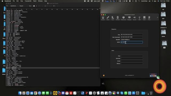
Task: Open the font family dropdown in TextEdit
Action: (x=14, y=6)
